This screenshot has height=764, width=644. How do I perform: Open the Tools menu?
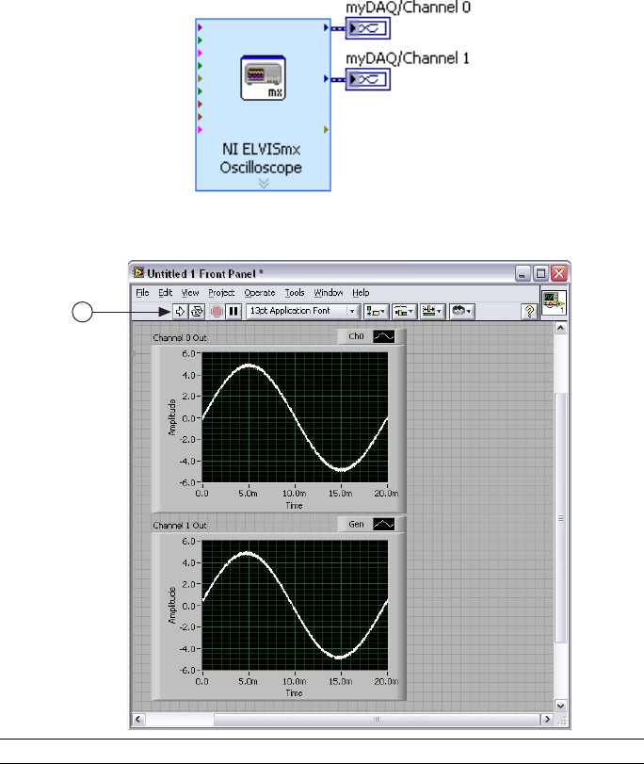click(x=295, y=293)
